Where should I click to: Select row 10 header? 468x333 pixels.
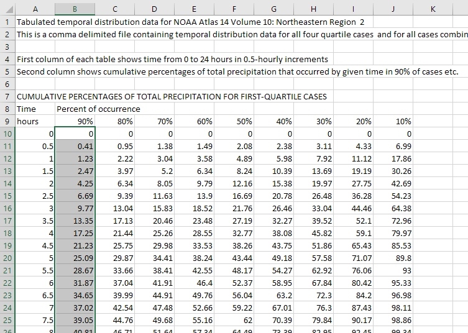pos(7,134)
